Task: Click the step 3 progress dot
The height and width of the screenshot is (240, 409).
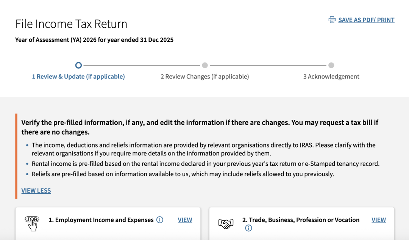Action: tap(331, 65)
